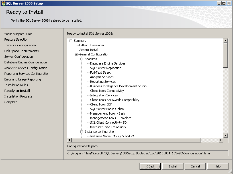This screenshot has height=174, width=233.
Task: Open Help for this setup page
Action: [x=218, y=166]
